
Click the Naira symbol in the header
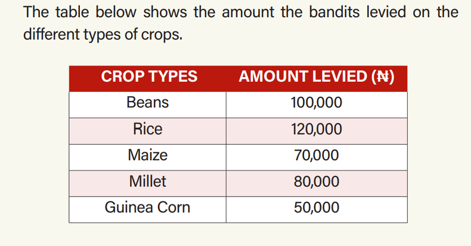point(382,76)
